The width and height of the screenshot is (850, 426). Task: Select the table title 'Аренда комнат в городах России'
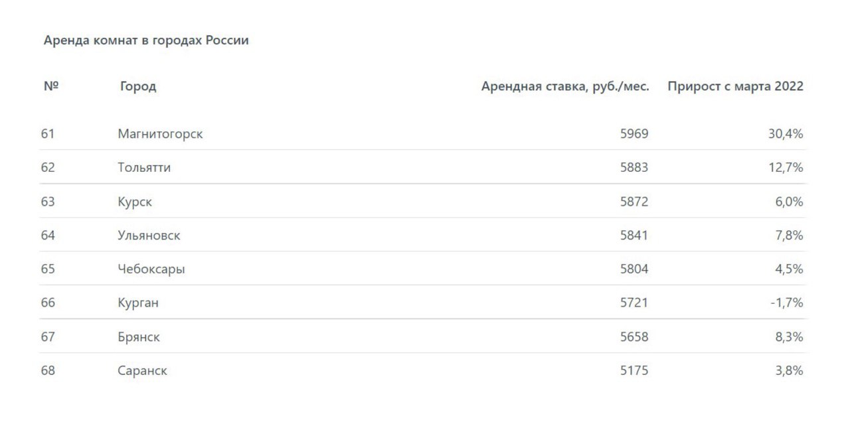pyautogui.click(x=146, y=40)
